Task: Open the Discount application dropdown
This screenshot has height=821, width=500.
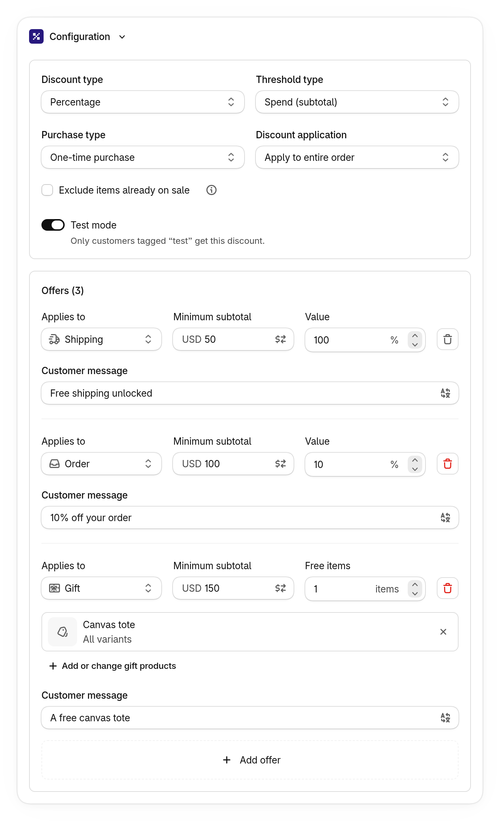Action: (x=357, y=157)
